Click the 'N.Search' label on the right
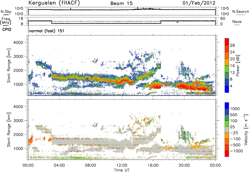 coord(240,11)
